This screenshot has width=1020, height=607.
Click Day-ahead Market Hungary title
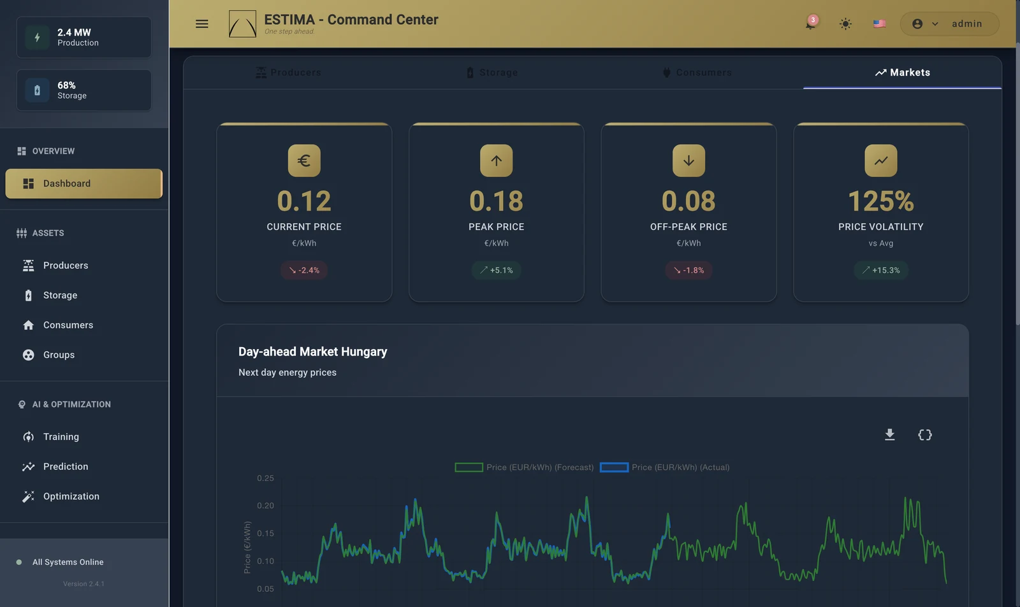click(x=313, y=352)
